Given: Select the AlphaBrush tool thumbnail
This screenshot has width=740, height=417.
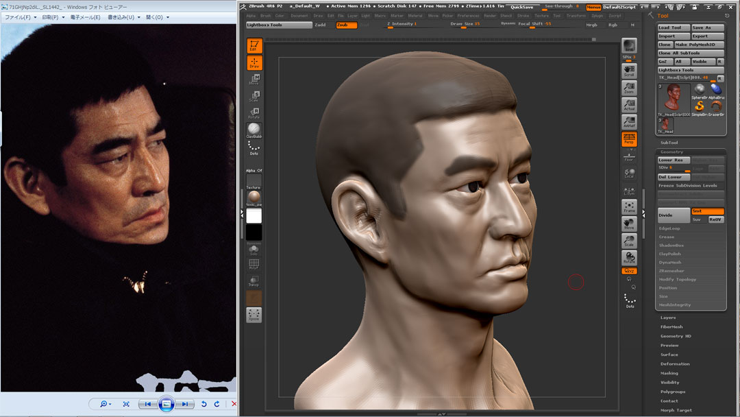Looking at the screenshot, I should pyautogui.click(x=716, y=91).
